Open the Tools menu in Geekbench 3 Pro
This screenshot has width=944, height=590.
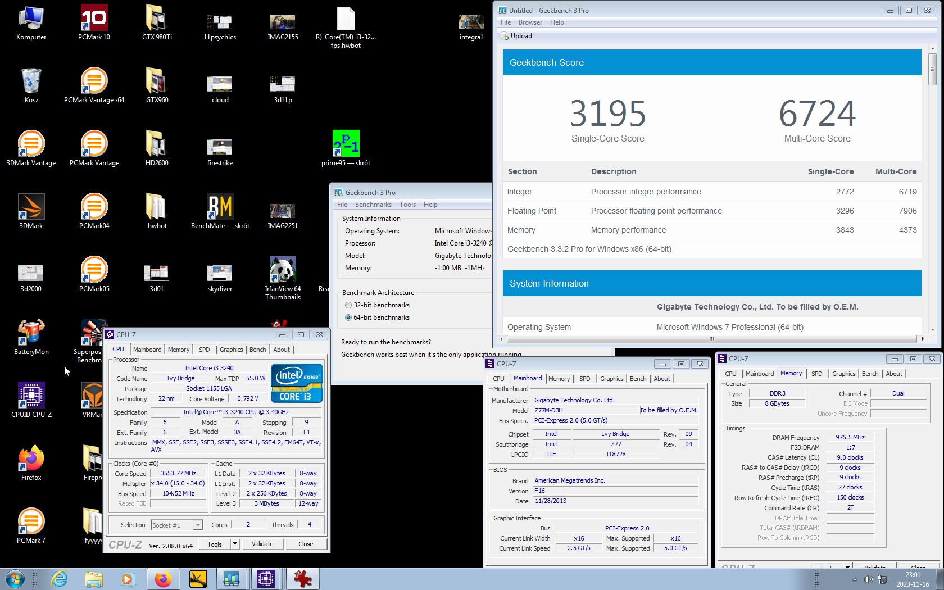(x=407, y=205)
